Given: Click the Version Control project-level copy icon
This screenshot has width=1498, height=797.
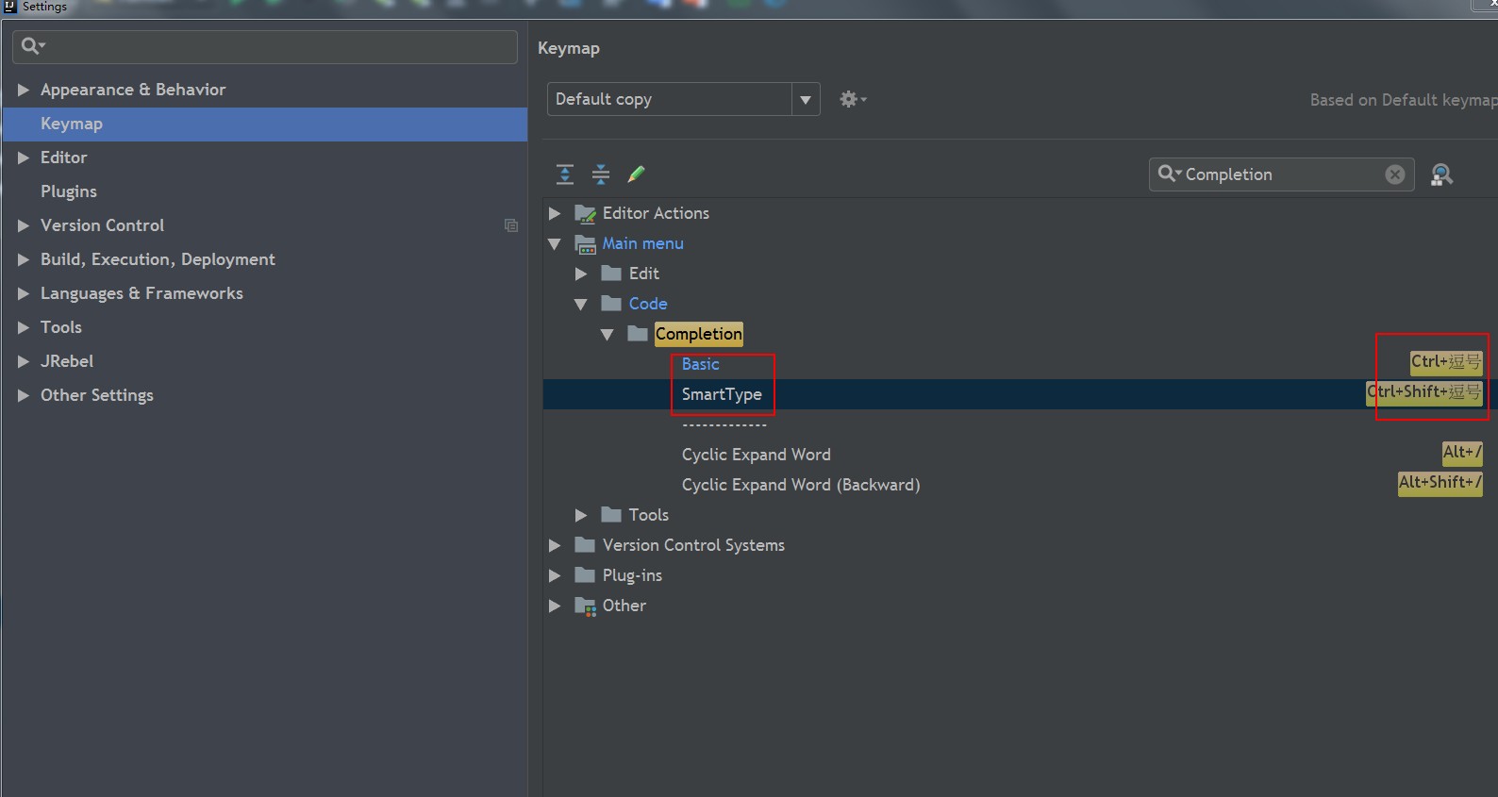Looking at the screenshot, I should click(511, 225).
